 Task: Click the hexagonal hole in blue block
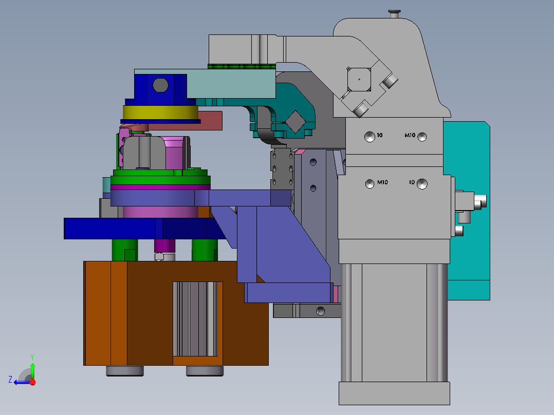(x=160, y=85)
